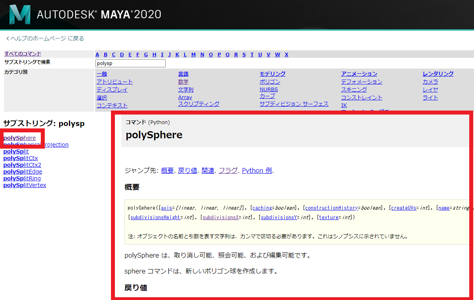The height and width of the screenshot is (300, 474).
Task: Open the カメラ category
Action: (430, 82)
